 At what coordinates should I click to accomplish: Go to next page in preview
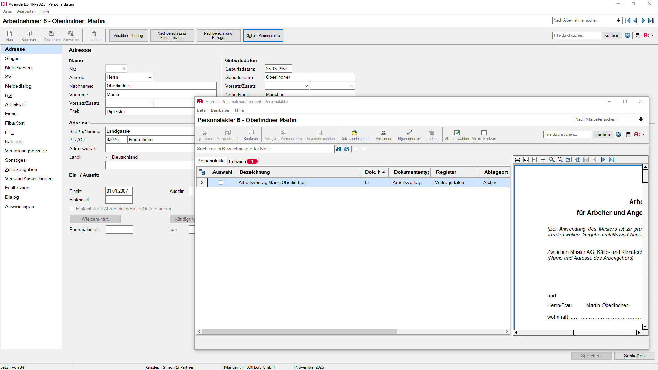(x=603, y=160)
